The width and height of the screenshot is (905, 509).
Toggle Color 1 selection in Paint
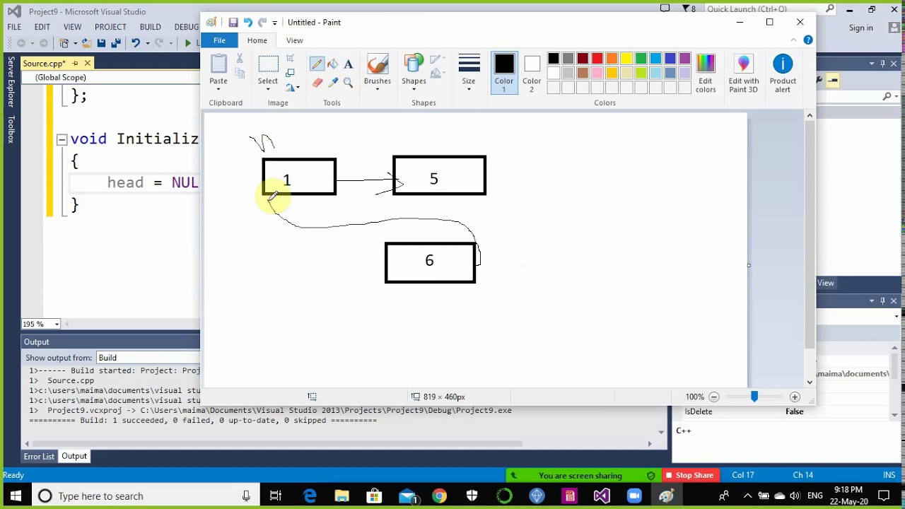point(504,73)
